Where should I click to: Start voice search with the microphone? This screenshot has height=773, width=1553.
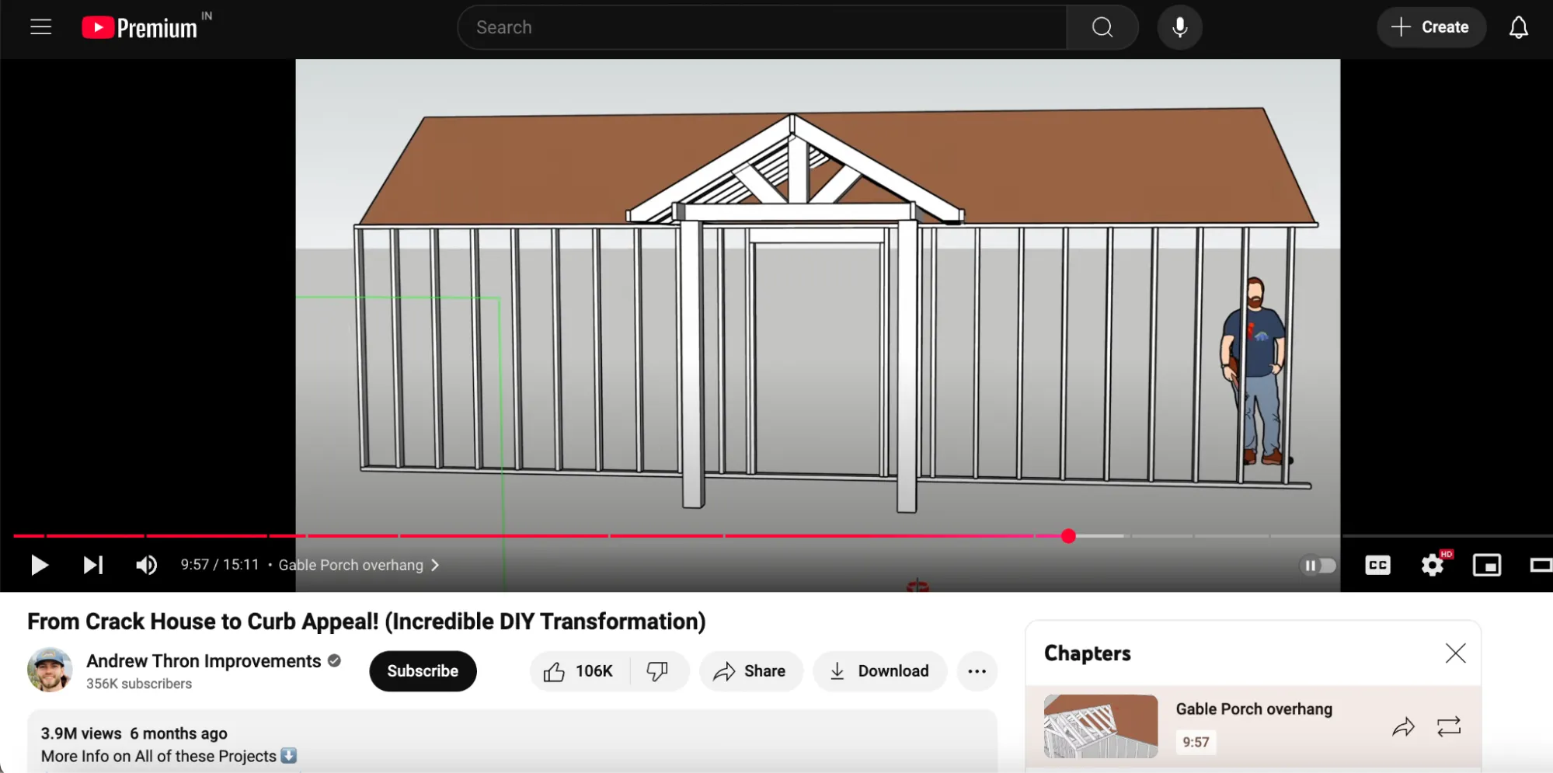tap(1179, 26)
